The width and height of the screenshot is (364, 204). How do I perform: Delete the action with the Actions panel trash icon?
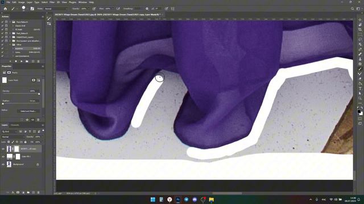38,61
